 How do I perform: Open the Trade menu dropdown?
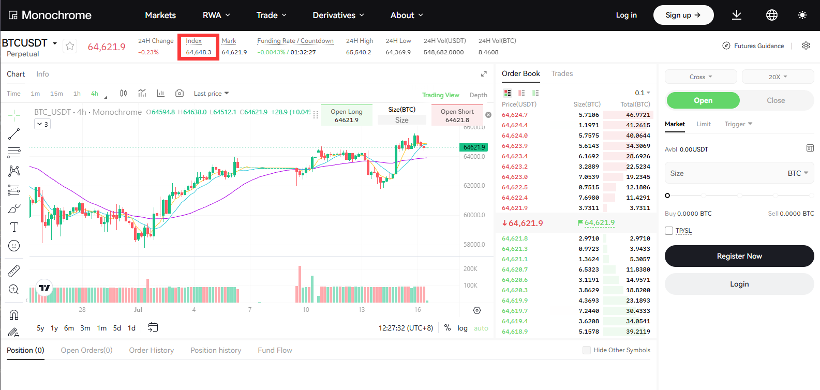[x=272, y=15]
